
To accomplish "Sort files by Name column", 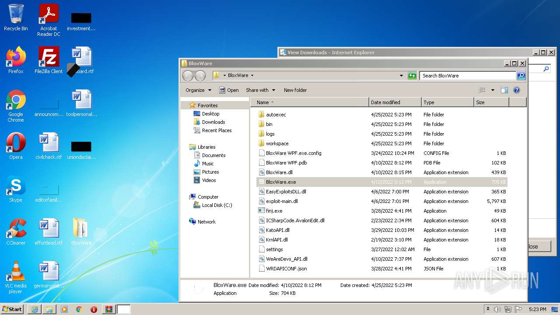I will (x=310, y=102).
